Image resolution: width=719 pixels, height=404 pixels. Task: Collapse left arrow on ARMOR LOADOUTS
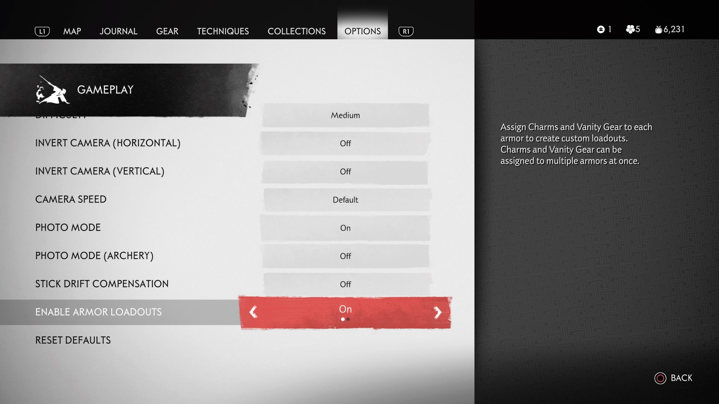click(x=253, y=312)
